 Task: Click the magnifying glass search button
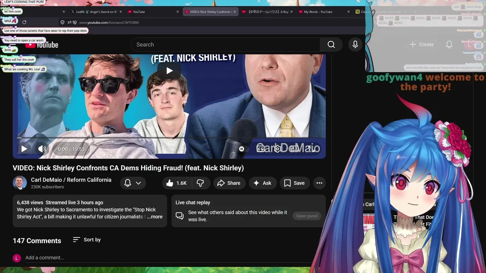pyautogui.click(x=331, y=44)
